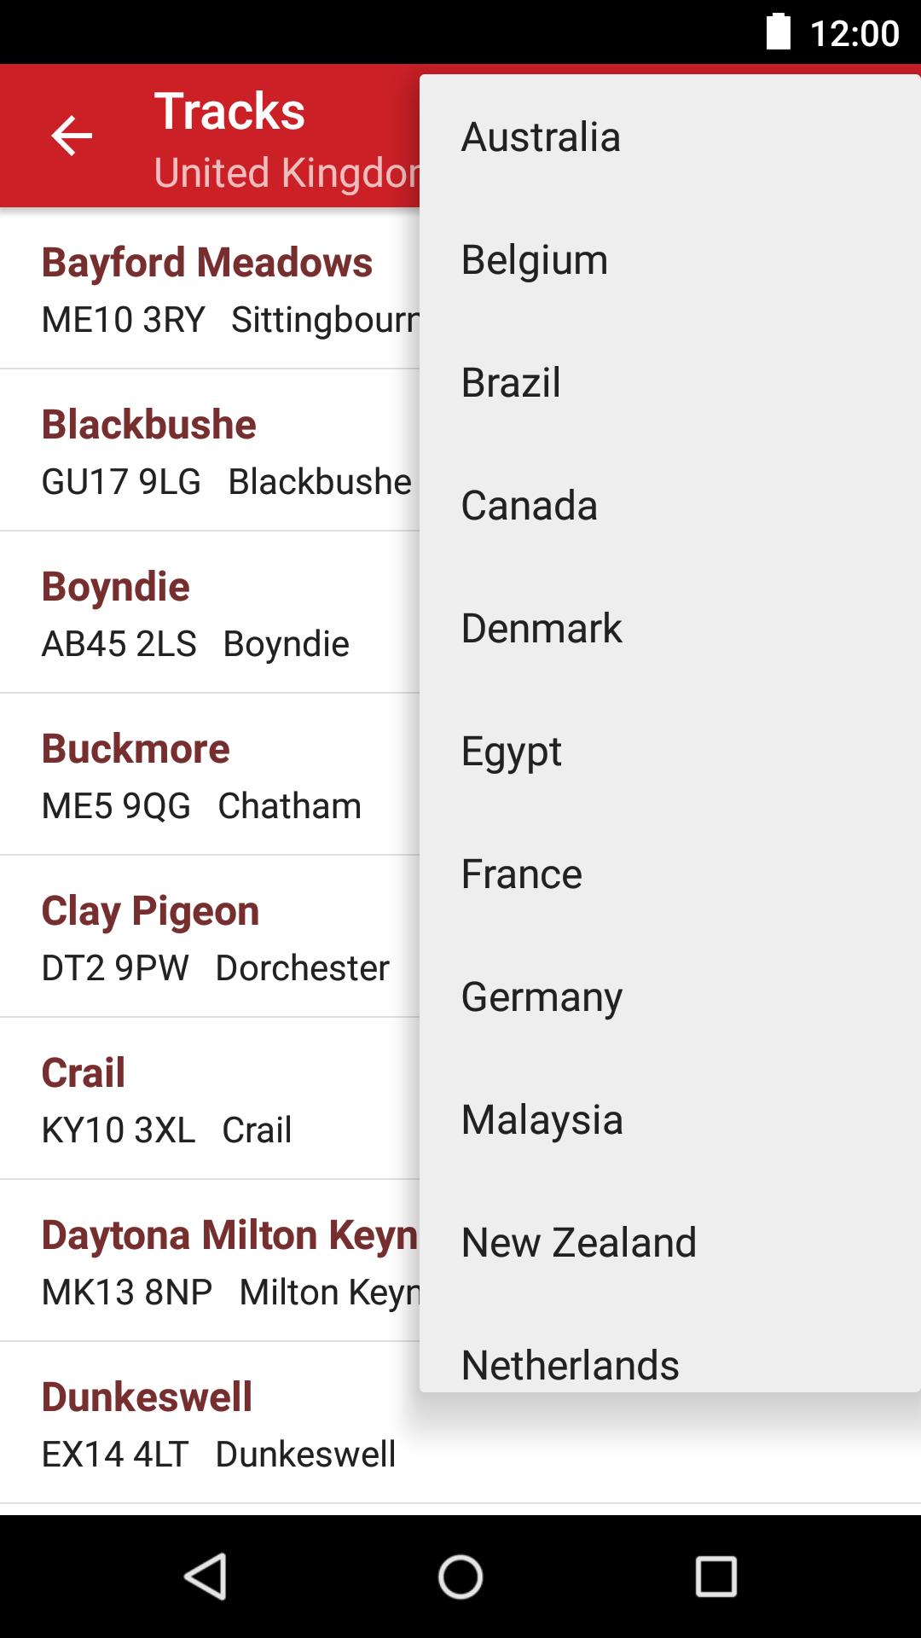Tap the Android home circle button
This screenshot has width=921, height=1638.
pyautogui.click(x=460, y=1575)
